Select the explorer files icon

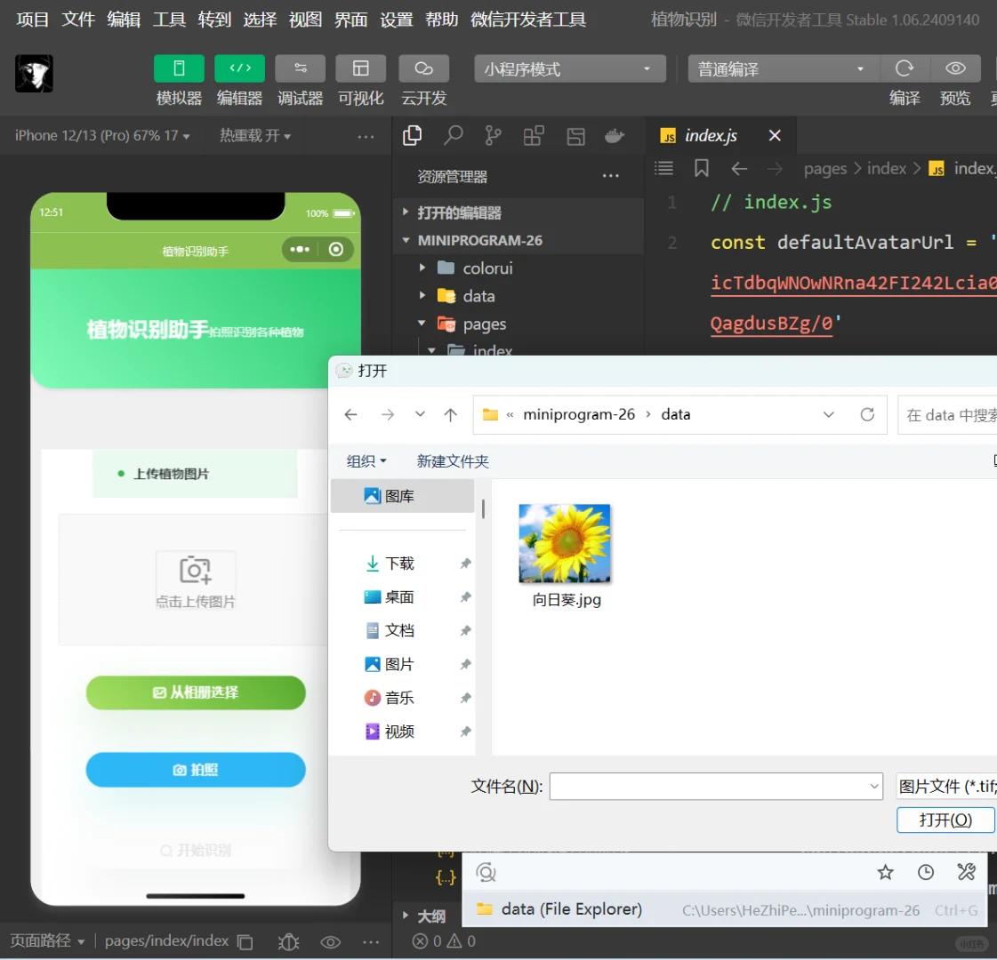coord(412,135)
